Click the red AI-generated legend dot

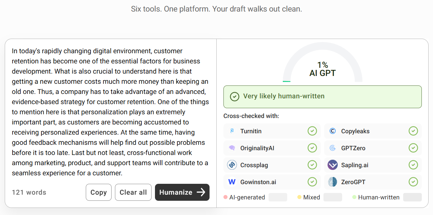point(225,197)
